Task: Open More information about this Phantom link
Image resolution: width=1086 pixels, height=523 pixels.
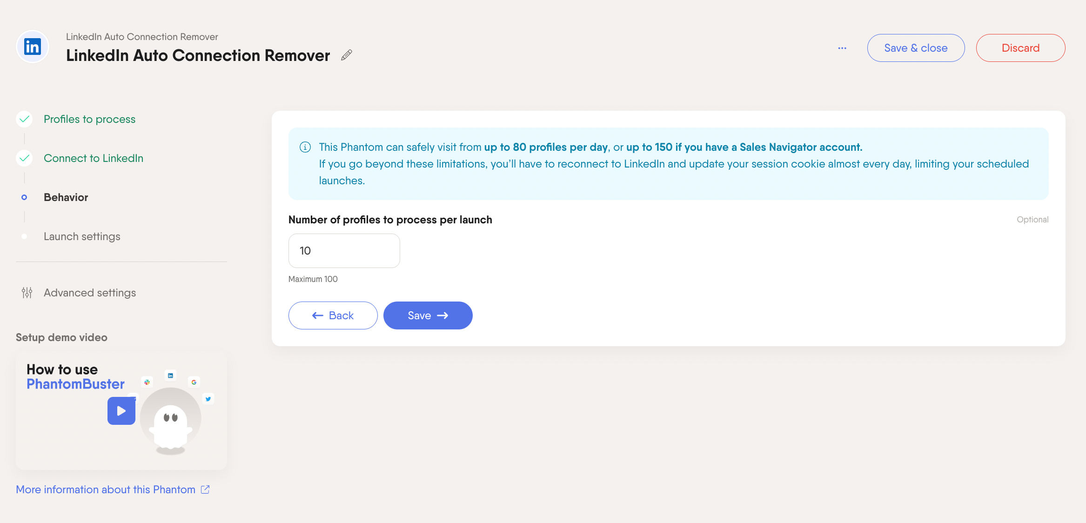Action: 106,489
